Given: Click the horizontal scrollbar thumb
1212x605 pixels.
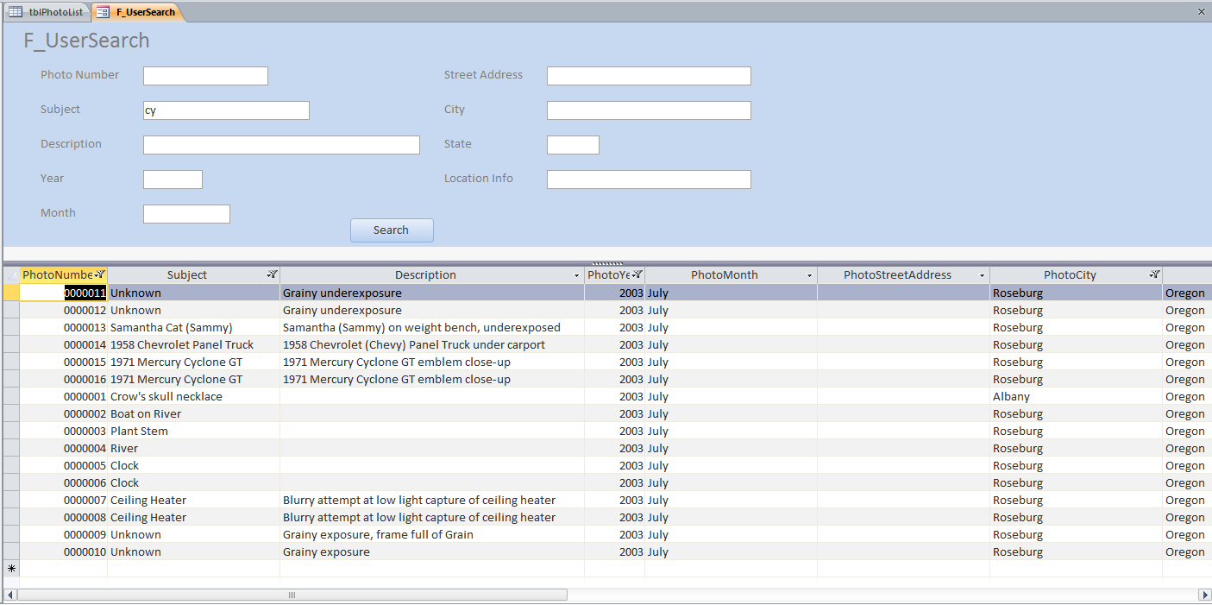Looking at the screenshot, I should tap(292, 595).
